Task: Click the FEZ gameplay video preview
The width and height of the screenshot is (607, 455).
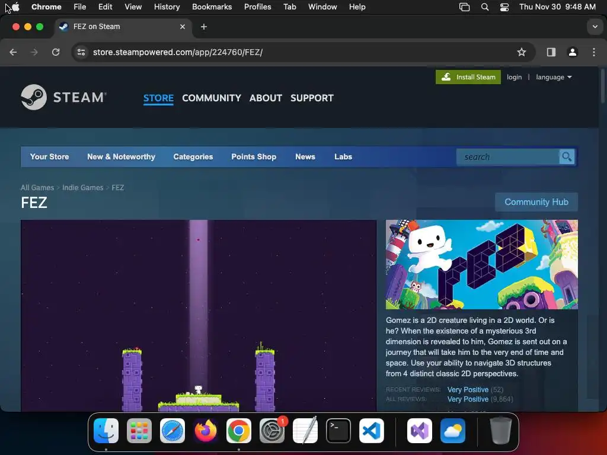Action: click(x=198, y=315)
